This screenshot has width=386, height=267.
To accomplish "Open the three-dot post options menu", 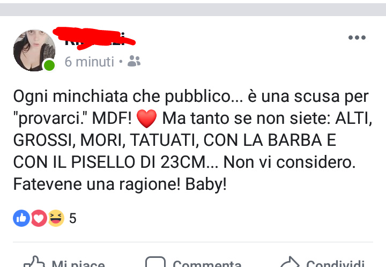I will [357, 38].
